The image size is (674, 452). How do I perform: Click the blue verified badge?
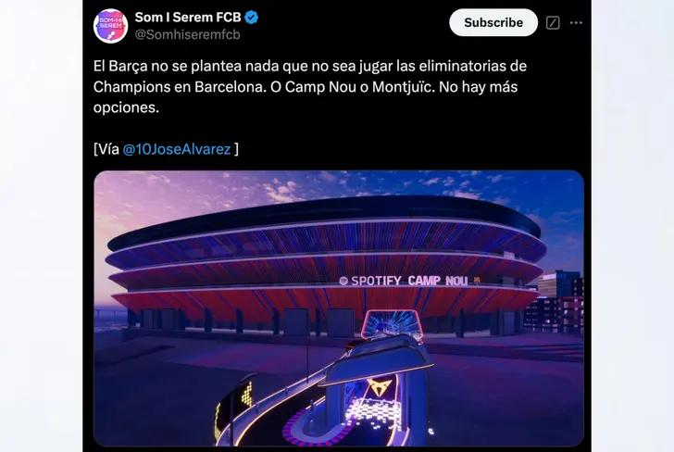point(252,18)
